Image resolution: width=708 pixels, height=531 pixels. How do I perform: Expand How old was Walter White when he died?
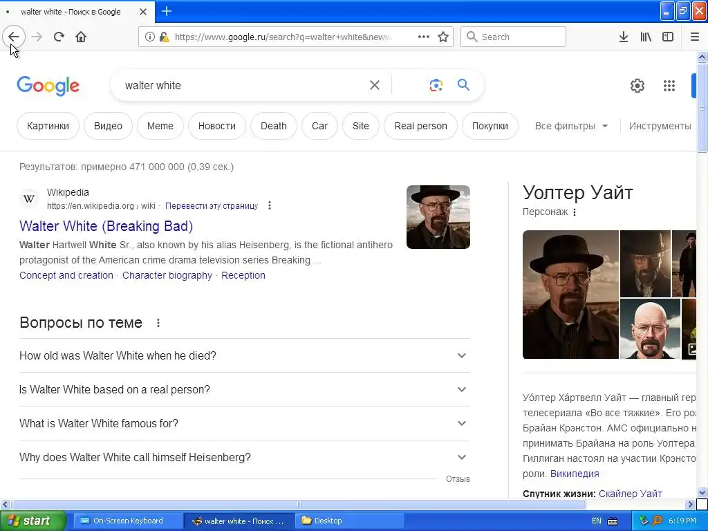pos(244,356)
